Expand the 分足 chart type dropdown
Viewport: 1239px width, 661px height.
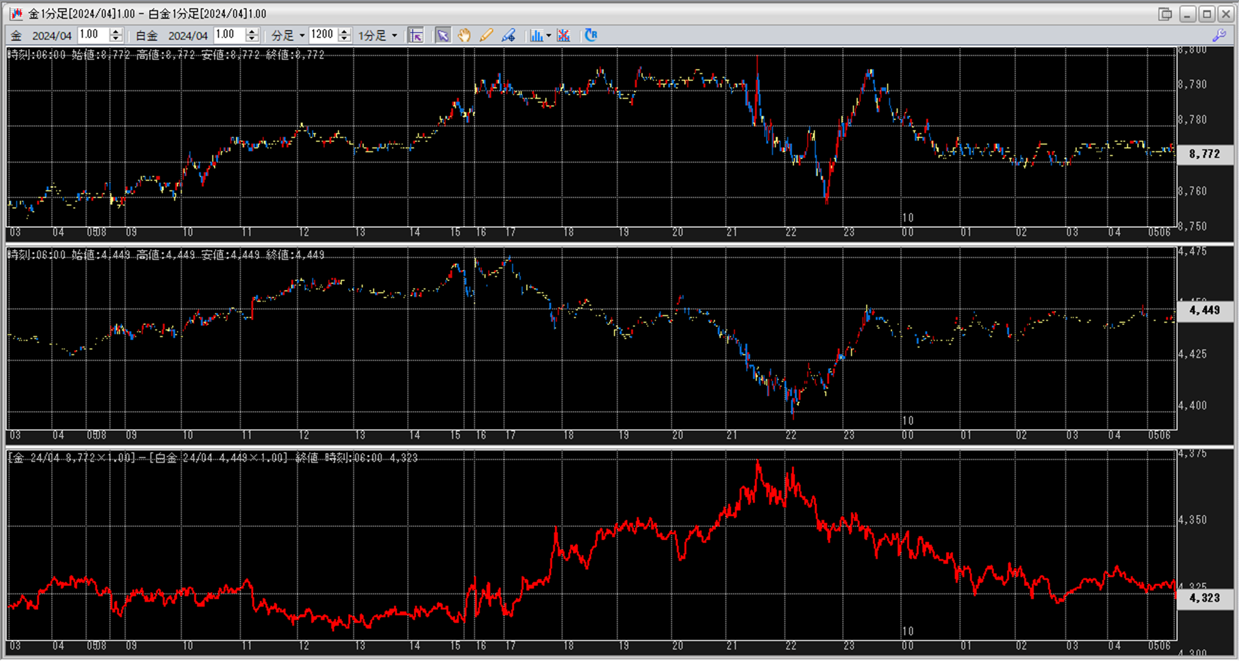pos(302,35)
